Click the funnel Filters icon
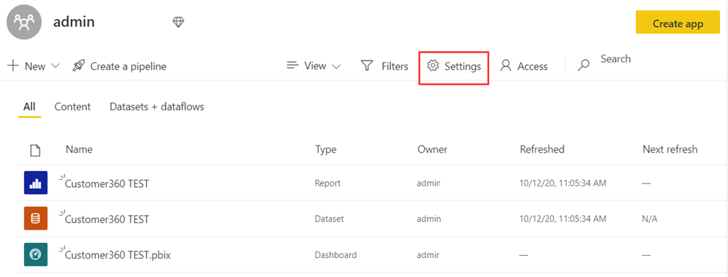 tap(367, 66)
